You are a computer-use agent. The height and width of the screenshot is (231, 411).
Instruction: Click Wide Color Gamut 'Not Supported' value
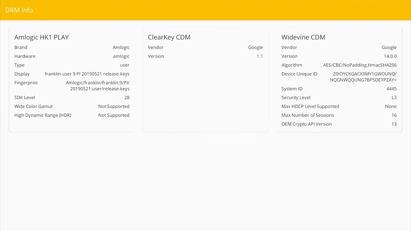[x=114, y=107]
